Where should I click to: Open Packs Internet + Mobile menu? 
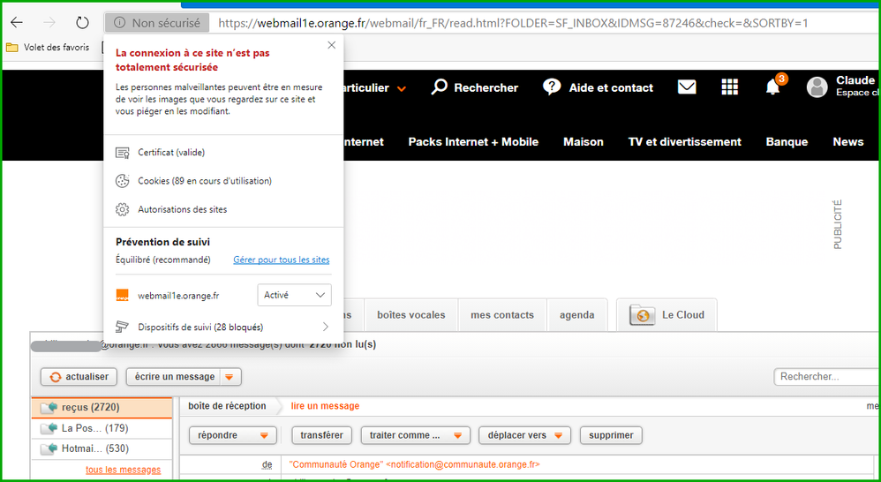(x=473, y=141)
